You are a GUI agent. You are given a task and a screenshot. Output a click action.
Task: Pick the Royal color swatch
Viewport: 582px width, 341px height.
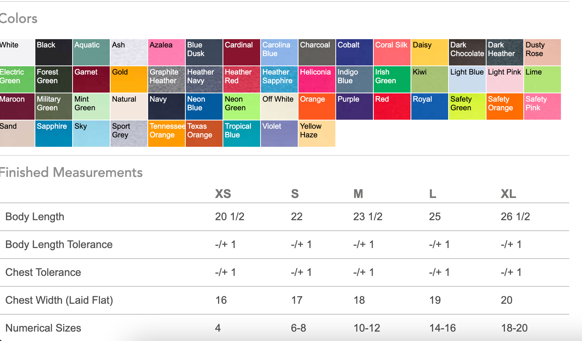[x=430, y=107]
